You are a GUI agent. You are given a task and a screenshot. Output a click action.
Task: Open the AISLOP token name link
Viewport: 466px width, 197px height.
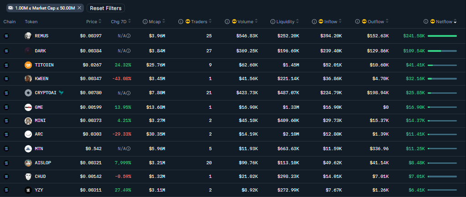click(43, 163)
